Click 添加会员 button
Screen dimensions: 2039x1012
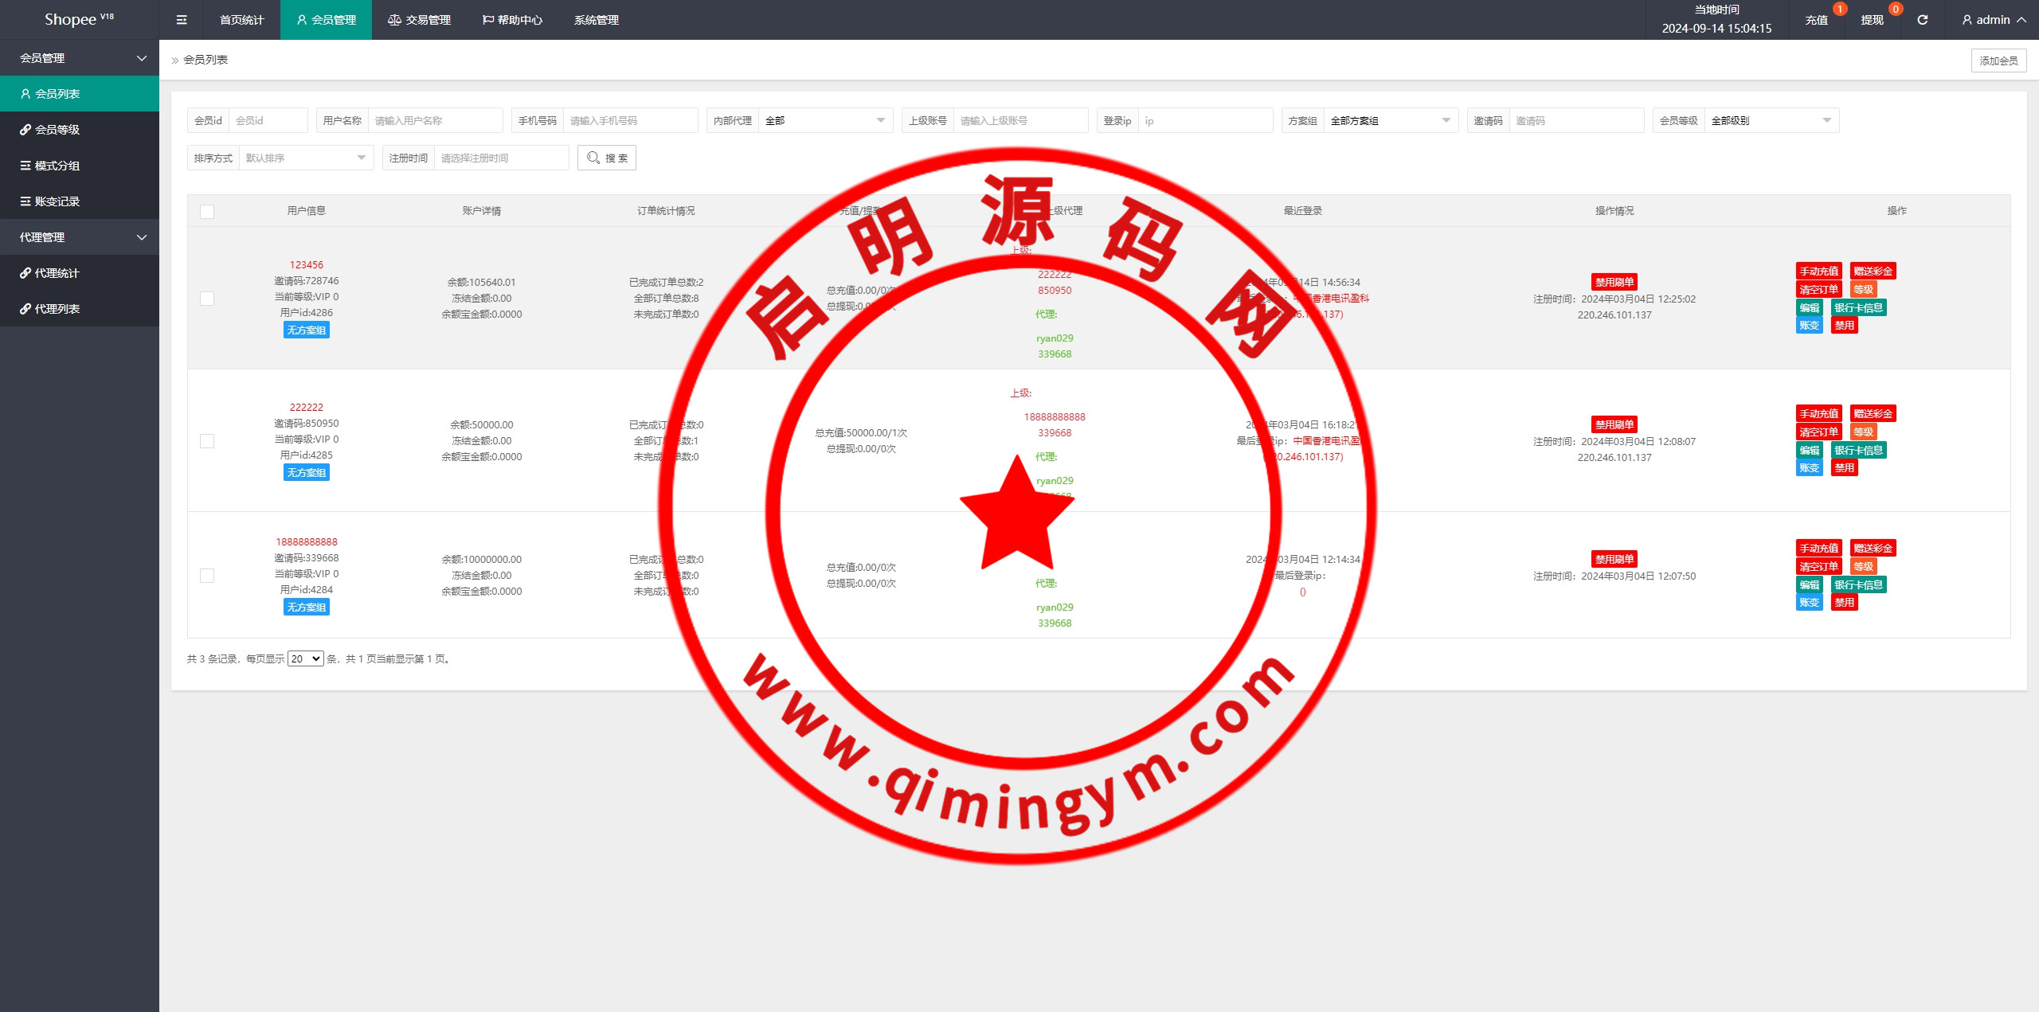click(1998, 61)
